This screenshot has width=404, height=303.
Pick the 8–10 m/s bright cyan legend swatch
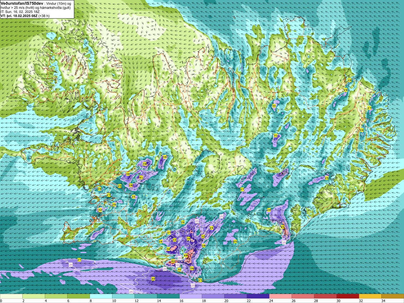click(x=101, y=296)
